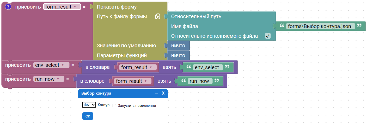Open file browse icon beside form path
The width and height of the screenshot is (367, 125).
[x=157, y=17]
